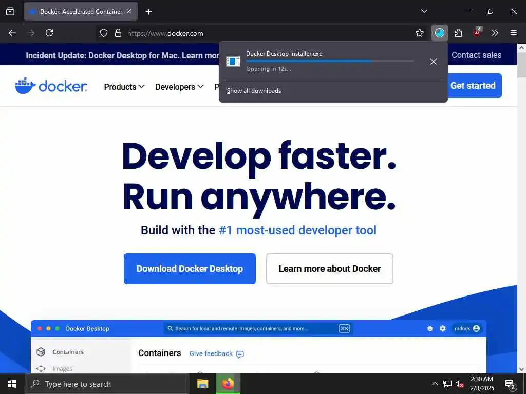
Task: Toggle the downloads panel toolbar button
Action: pos(440,33)
